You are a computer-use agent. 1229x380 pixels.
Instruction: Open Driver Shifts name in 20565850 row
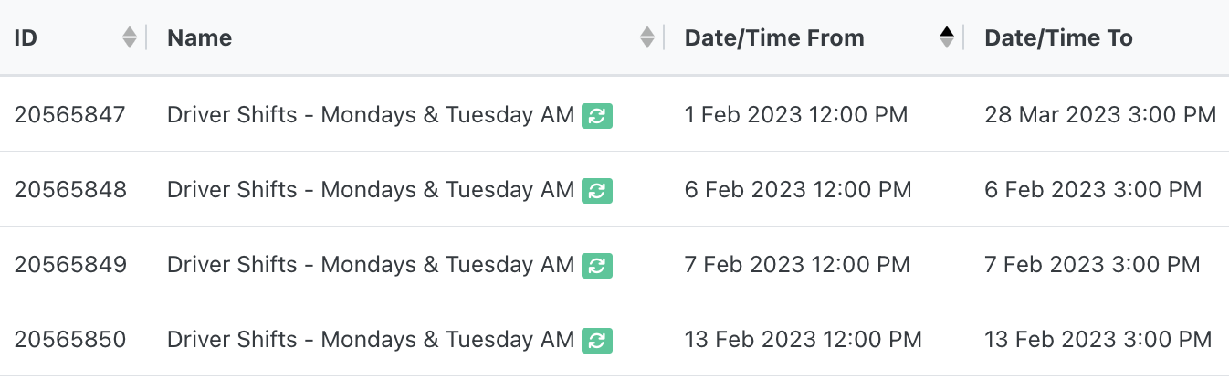[371, 340]
